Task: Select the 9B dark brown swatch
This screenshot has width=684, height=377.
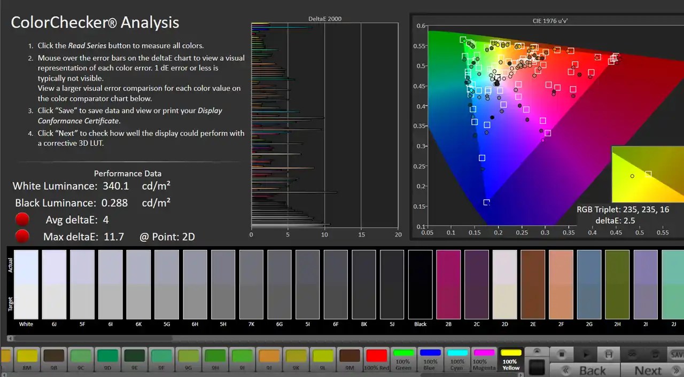Action: tap(54, 359)
